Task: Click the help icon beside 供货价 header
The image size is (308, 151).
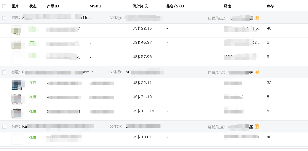Action: coord(146,6)
